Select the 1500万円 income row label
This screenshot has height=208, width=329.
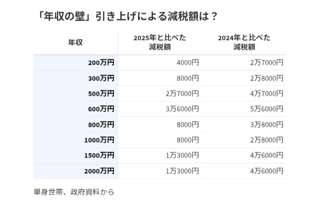pos(99,155)
